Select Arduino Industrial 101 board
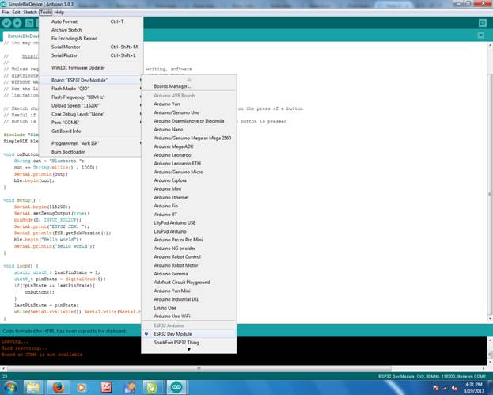Screen dimensions: 493x395 tap(188, 299)
